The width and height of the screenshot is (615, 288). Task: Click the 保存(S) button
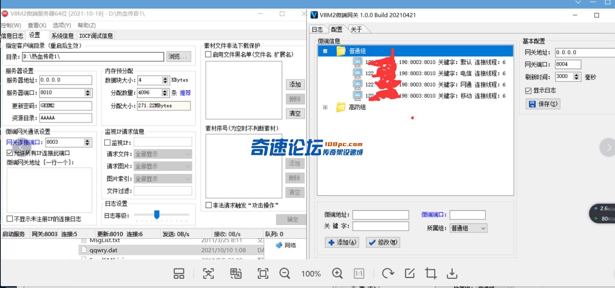pyautogui.click(x=543, y=104)
